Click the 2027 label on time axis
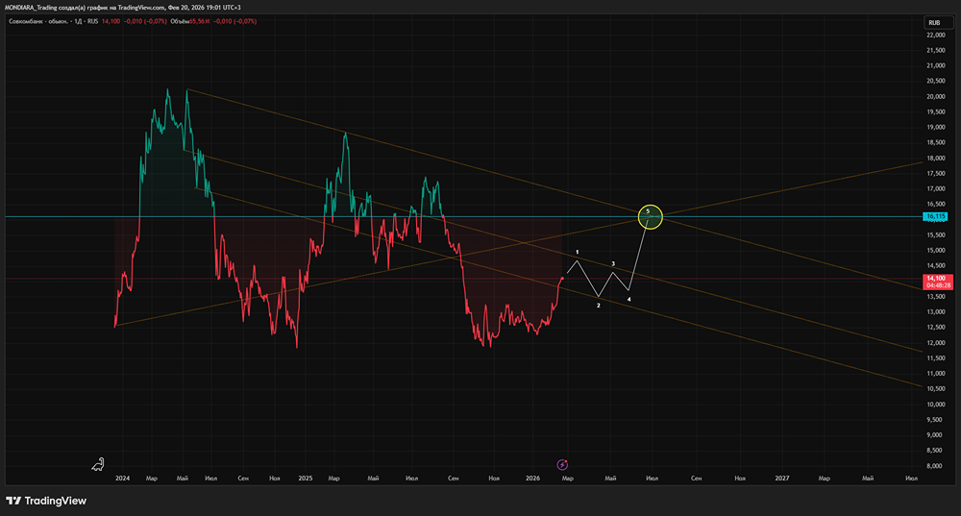 pos(782,478)
